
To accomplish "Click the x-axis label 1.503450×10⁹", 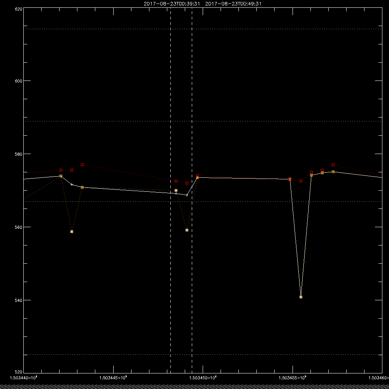I will coord(203,378).
